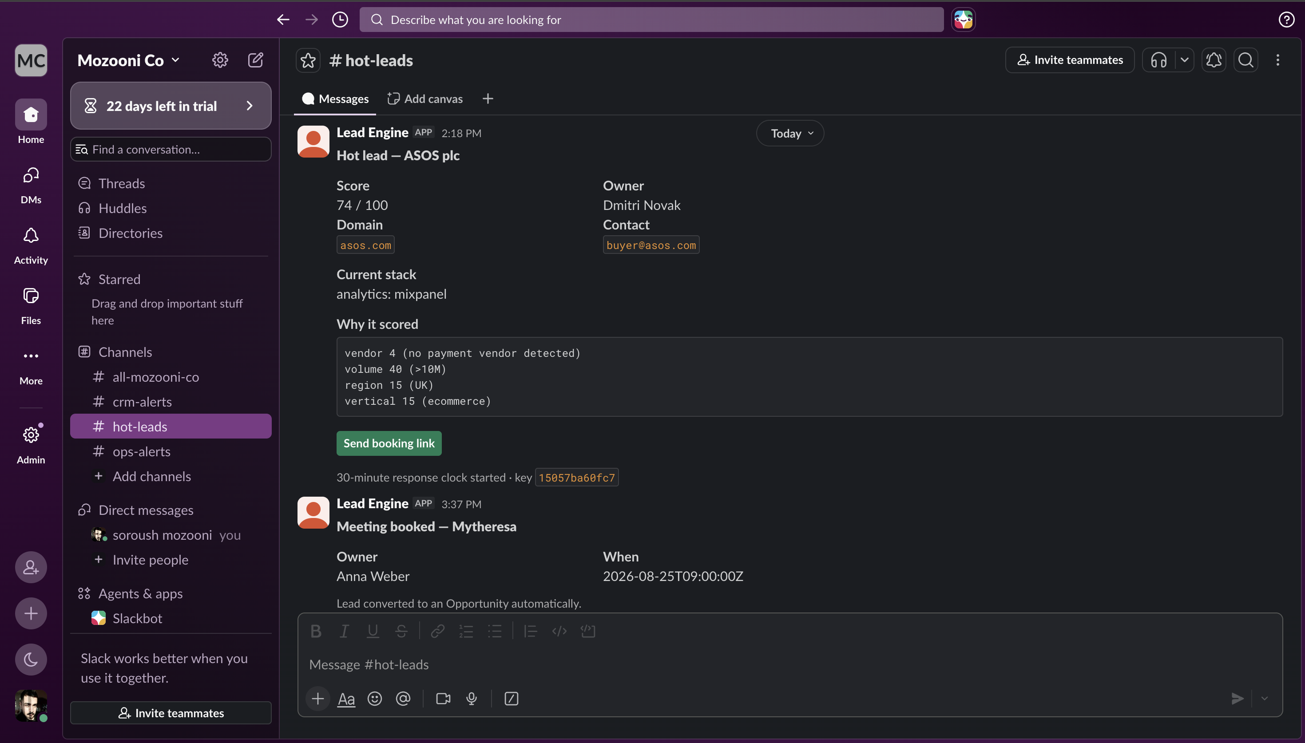Image resolution: width=1305 pixels, height=743 pixels.
Task: Open the Today date jump dropdown
Action: point(789,133)
